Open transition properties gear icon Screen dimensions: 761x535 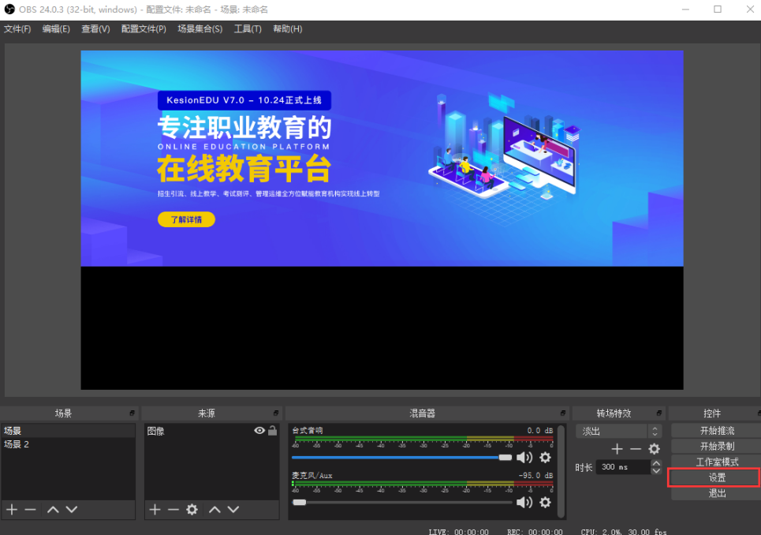click(654, 449)
